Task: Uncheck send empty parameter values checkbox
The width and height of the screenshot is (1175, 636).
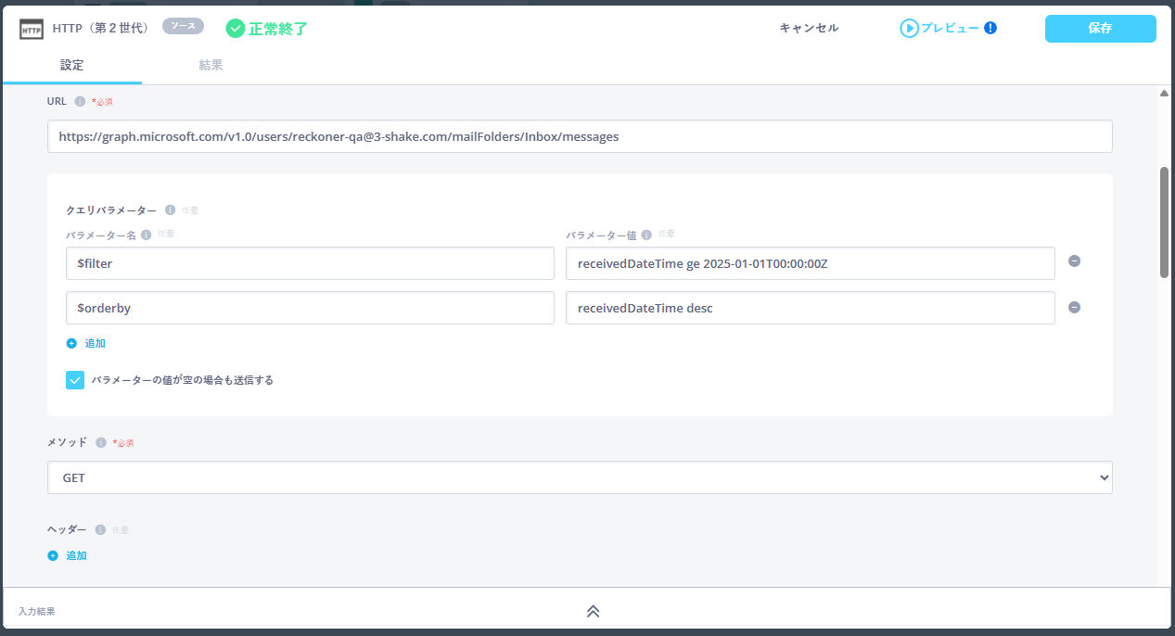Action: click(75, 380)
